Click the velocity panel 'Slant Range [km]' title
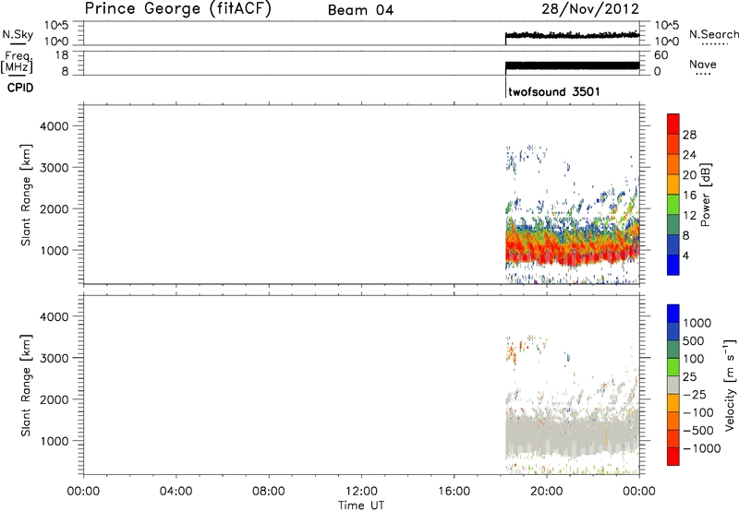 point(26,386)
